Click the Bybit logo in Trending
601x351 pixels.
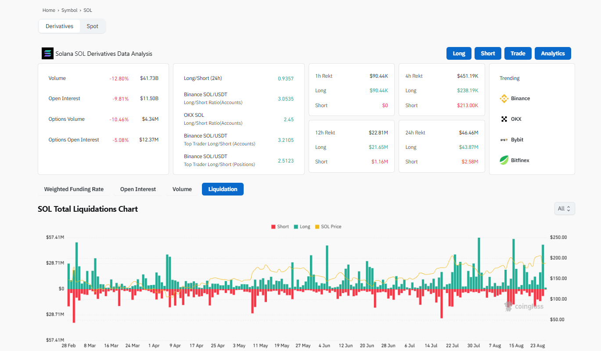[x=504, y=140]
